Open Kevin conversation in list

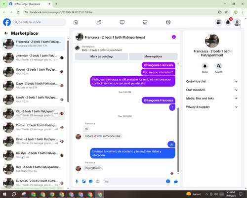pyautogui.click(x=33, y=141)
